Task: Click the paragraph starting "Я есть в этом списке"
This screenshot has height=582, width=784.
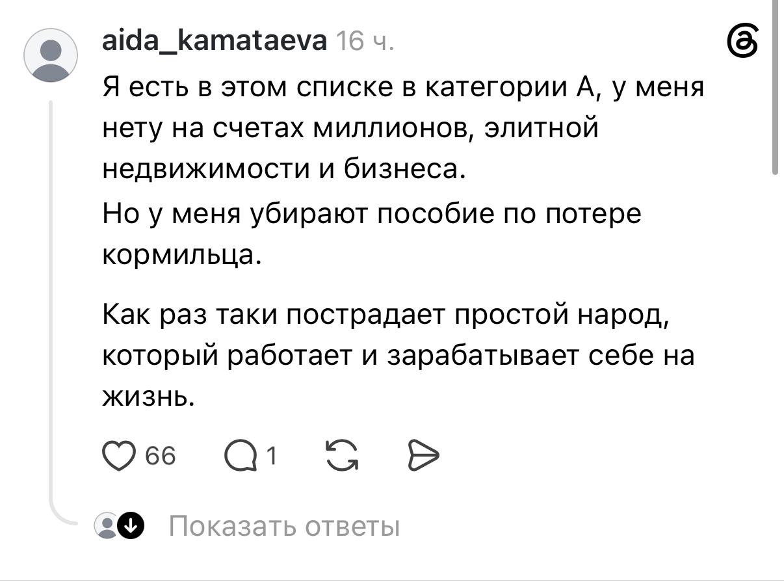Action: 403,127
